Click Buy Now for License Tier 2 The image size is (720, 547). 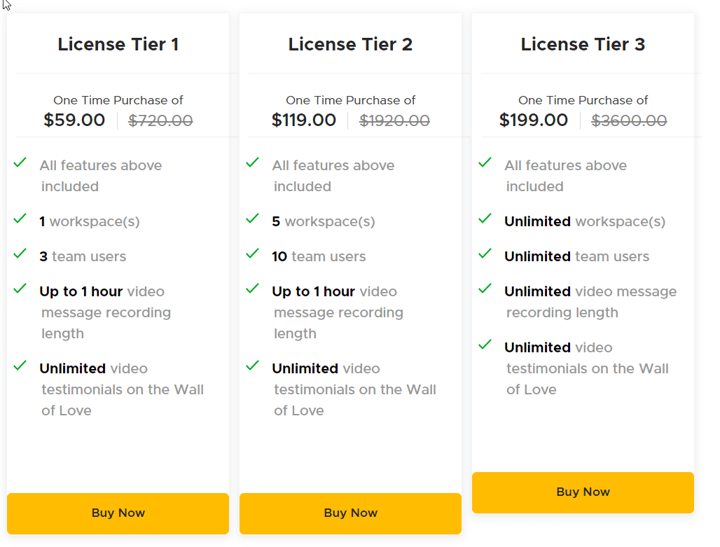pos(350,513)
